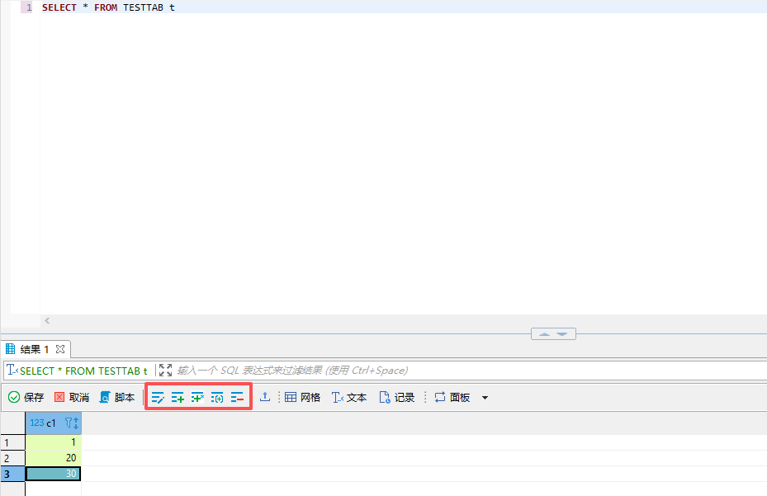The image size is (767, 496).
Task: Switch to 网格 grid view
Action: click(302, 397)
